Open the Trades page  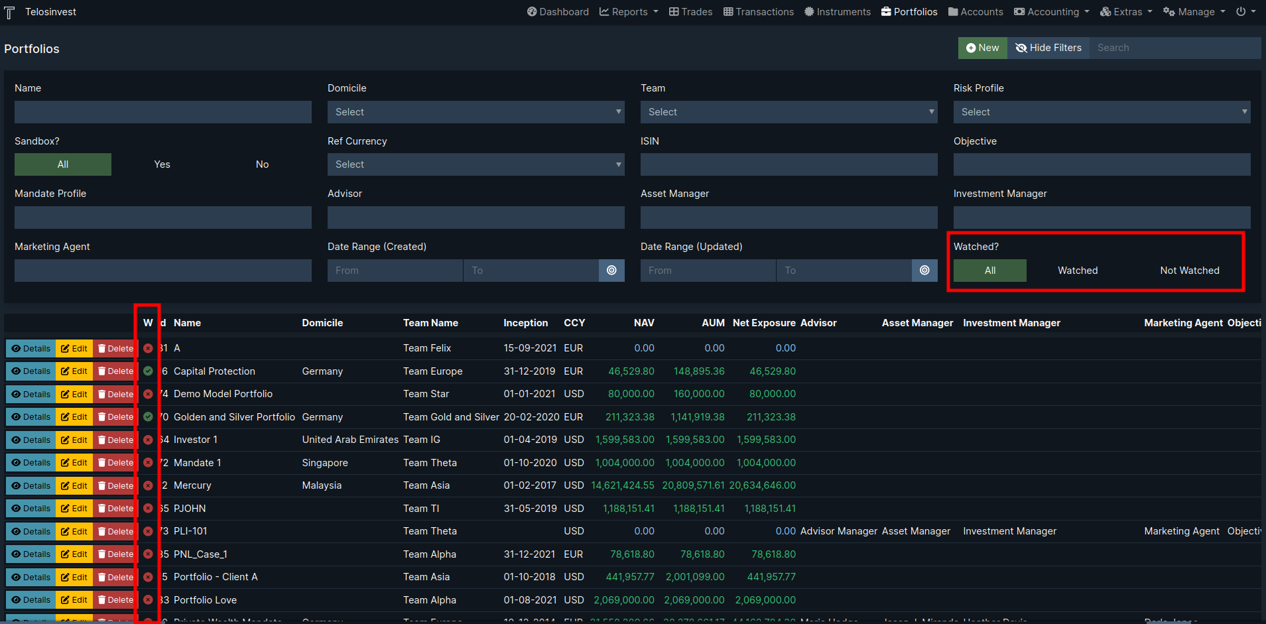coord(690,12)
